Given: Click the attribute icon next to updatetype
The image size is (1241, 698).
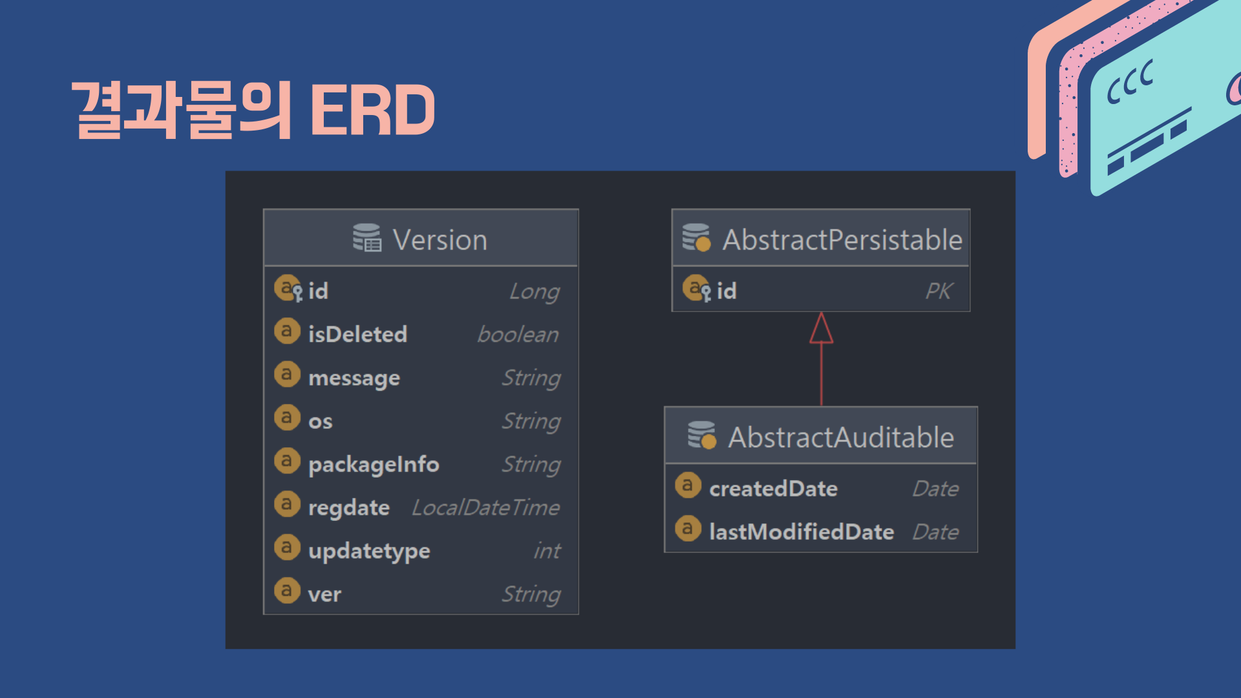Looking at the screenshot, I should (x=287, y=547).
